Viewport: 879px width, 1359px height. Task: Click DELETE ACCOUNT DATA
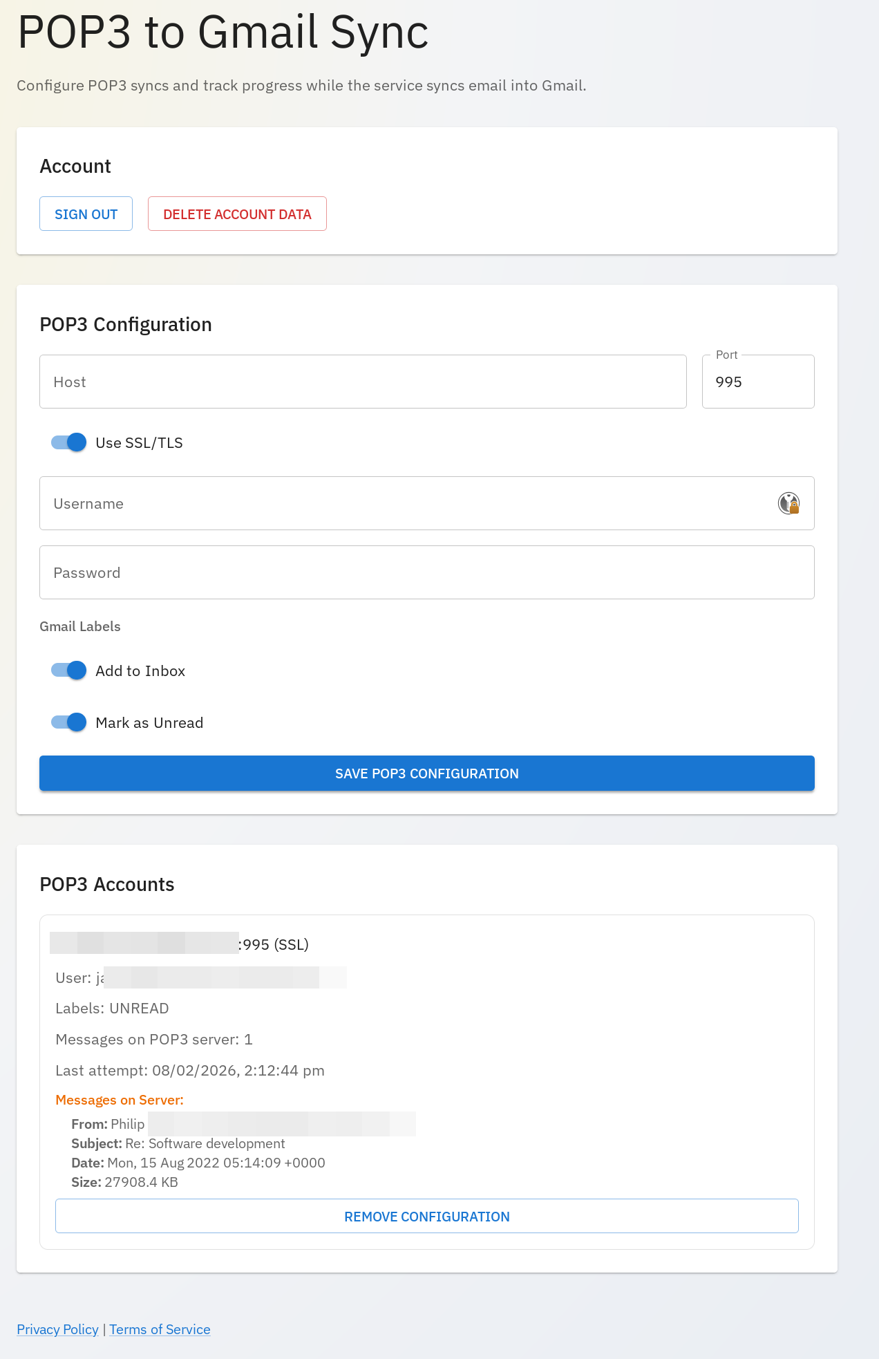click(237, 214)
